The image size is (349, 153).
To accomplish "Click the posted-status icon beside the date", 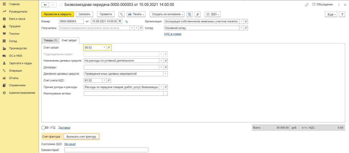I will (x=126, y=21).
